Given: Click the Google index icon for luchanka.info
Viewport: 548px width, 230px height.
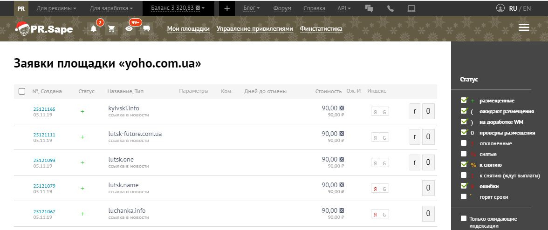Looking at the screenshot, I should click(384, 214).
